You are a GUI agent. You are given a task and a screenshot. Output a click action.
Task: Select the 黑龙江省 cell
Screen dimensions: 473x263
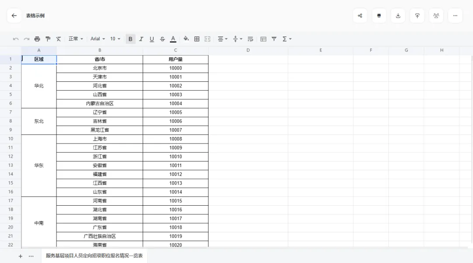tap(100, 130)
